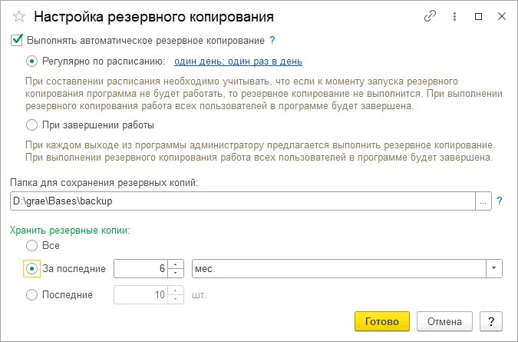Click the copies count field showing 10
Screen dimensions: 518x342
tap(140, 294)
